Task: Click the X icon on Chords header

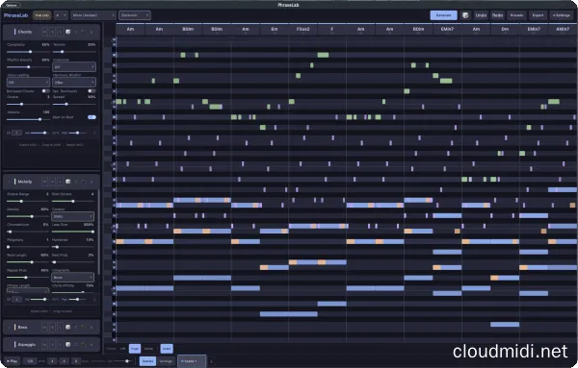Action: (x=92, y=32)
